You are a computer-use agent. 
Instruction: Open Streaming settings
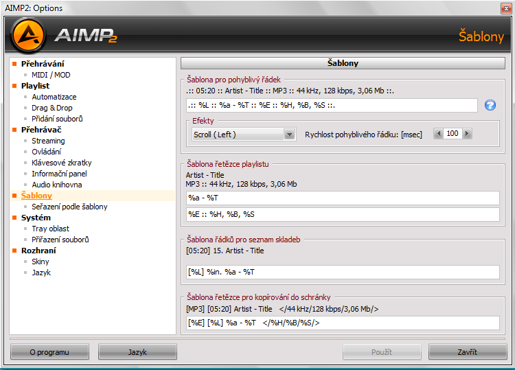(x=48, y=141)
